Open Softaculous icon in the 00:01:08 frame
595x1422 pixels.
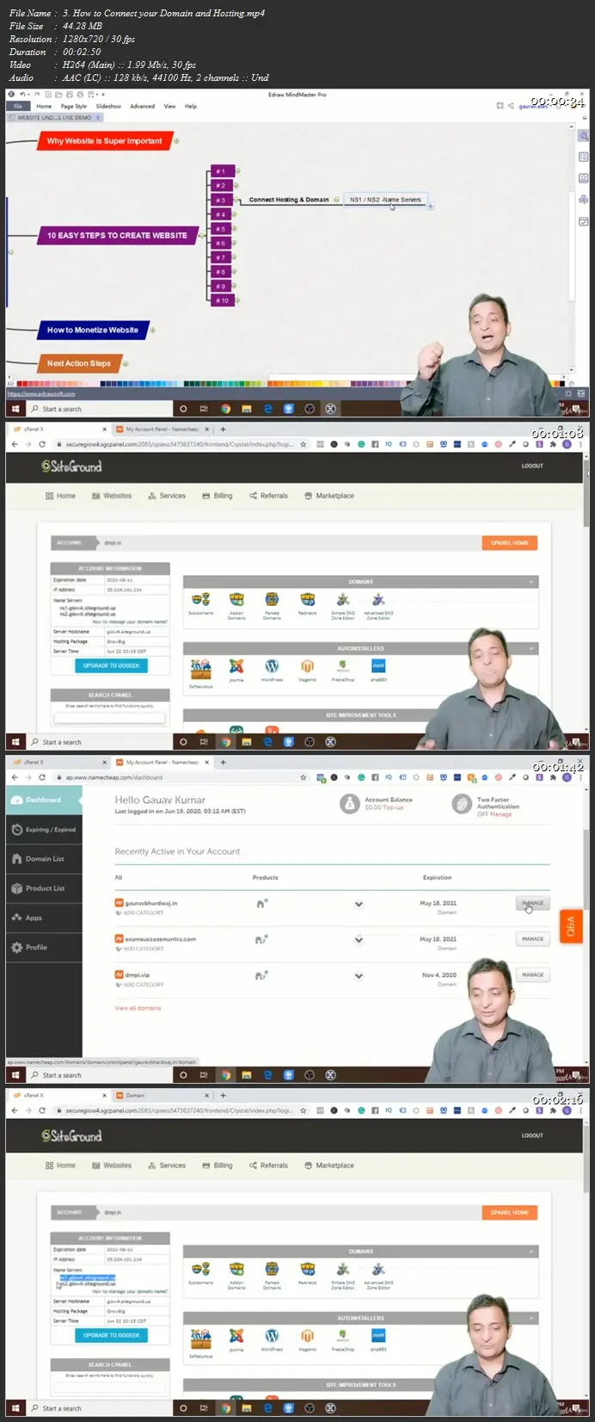(x=200, y=672)
